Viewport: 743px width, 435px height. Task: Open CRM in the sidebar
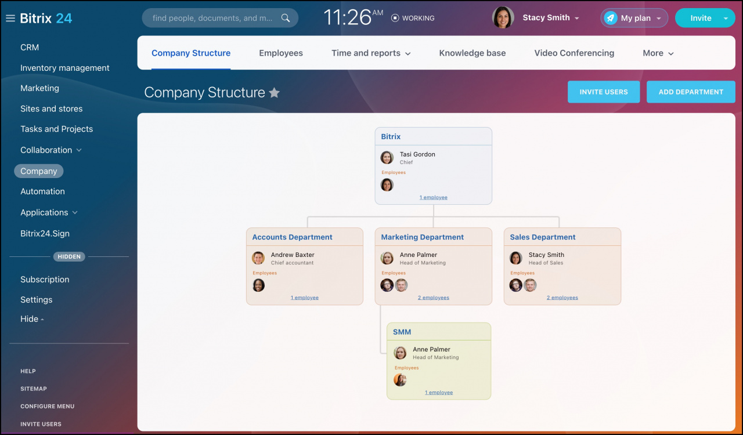coord(30,48)
